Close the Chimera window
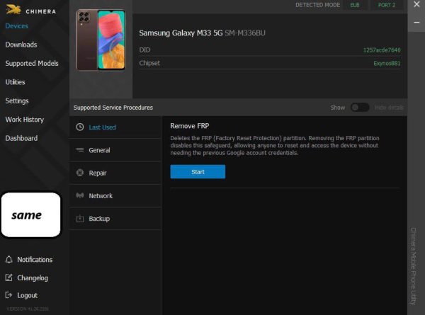This screenshot has width=425, height=315. pyautogui.click(x=416, y=4)
